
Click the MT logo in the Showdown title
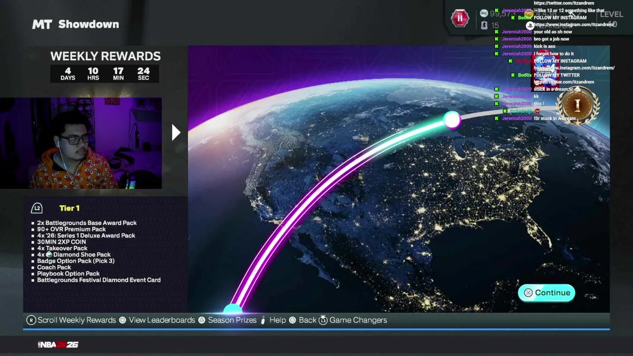coord(42,24)
